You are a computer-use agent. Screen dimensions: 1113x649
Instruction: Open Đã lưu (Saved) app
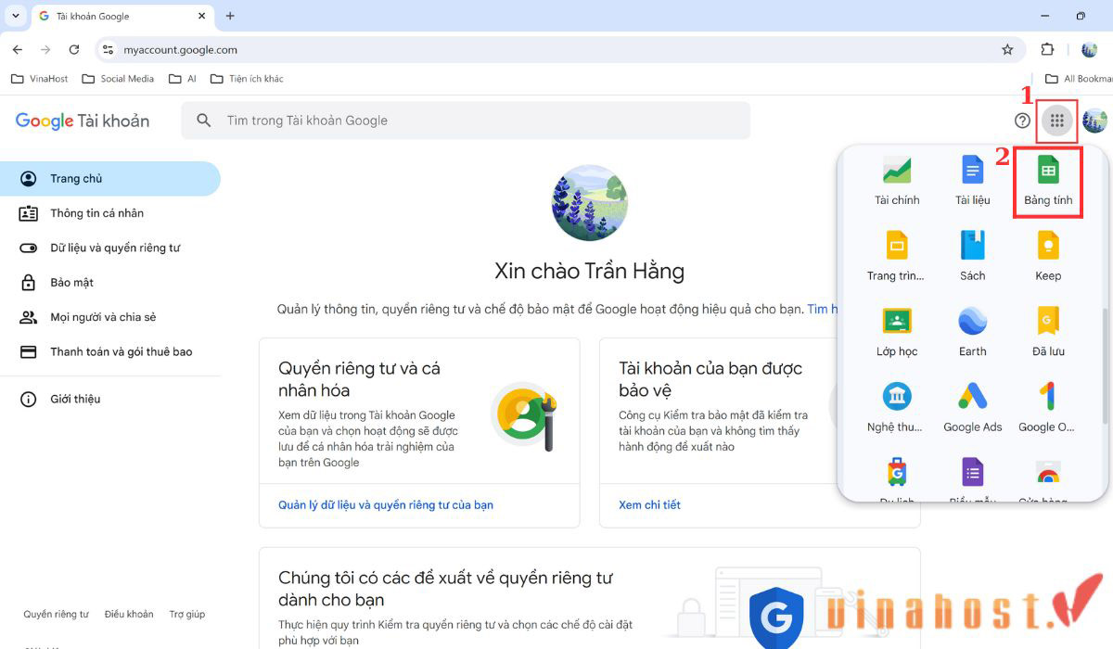pyautogui.click(x=1048, y=333)
